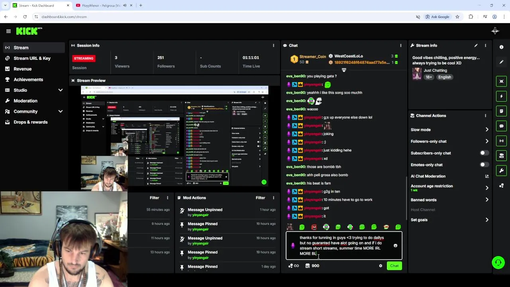The height and width of the screenshot is (287, 510).
Task: Bookmark this page with star icon
Action: point(457,17)
